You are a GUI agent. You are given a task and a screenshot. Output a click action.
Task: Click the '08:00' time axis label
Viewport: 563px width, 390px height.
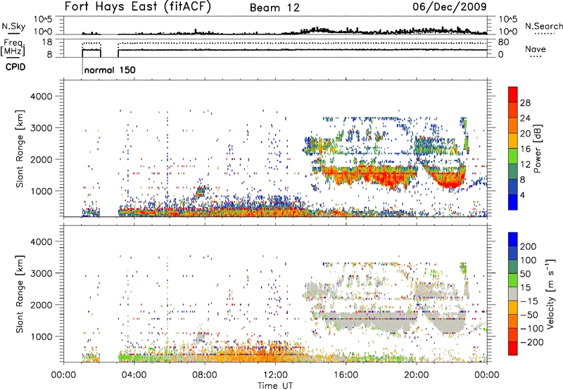[205, 375]
